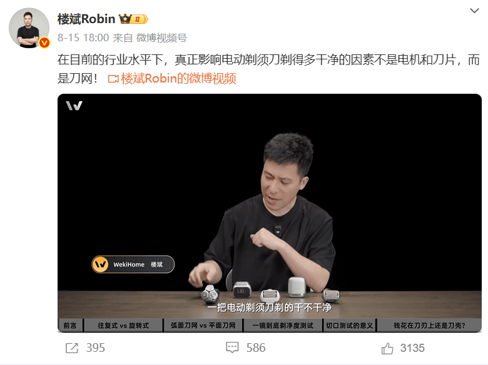Click the WekiHome 楼斌 name badge
Image resolution: width=488 pixels, height=365 pixels.
133,264
